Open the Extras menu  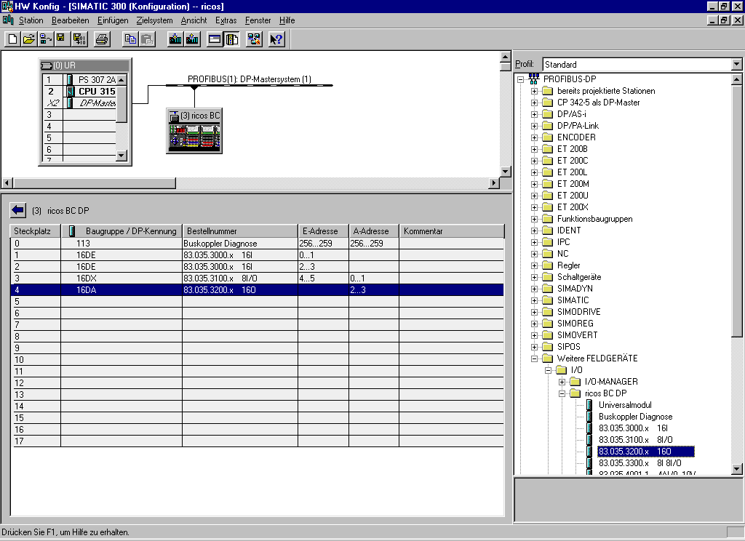click(x=226, y=20)
